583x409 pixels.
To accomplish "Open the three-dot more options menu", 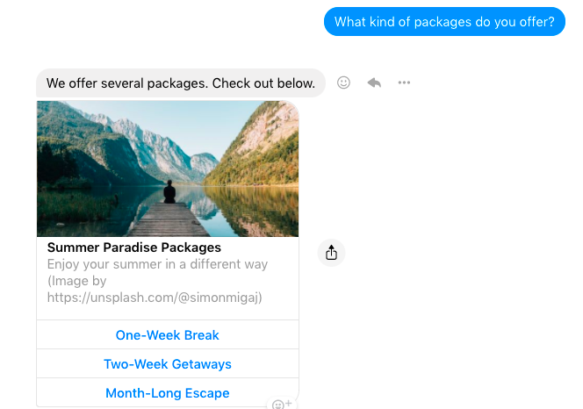I will tap(404, 83).
